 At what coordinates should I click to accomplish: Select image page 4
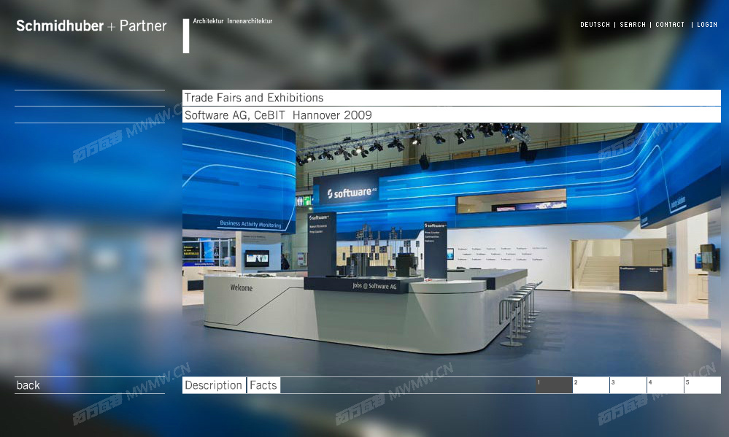666,385
